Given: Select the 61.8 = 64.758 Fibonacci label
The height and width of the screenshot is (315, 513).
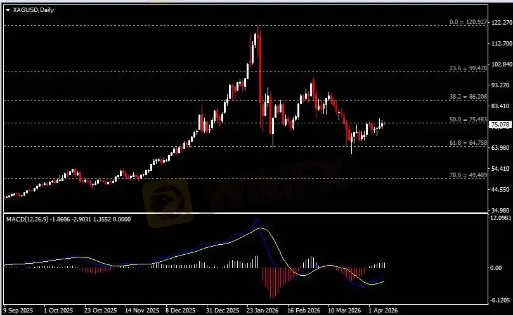Looking at the screenshot, I should pyautogui.click(x=468, y=143).
